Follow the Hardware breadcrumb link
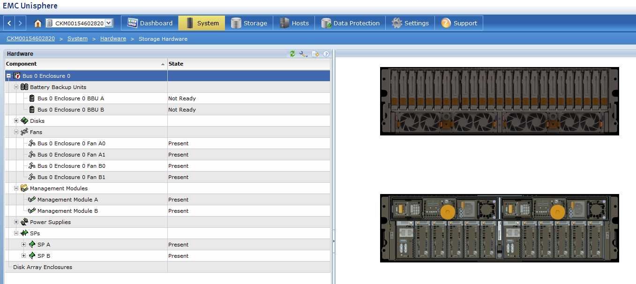636x284 pixels. pyautogui.click(x=113, y=39)
